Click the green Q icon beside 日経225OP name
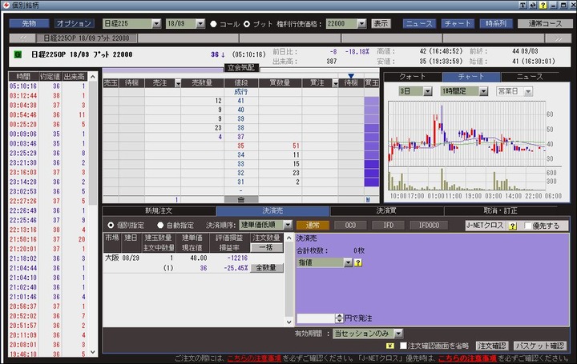Image resolution: width=577 pixels, height=364 pixels. (x=18, y=54)
